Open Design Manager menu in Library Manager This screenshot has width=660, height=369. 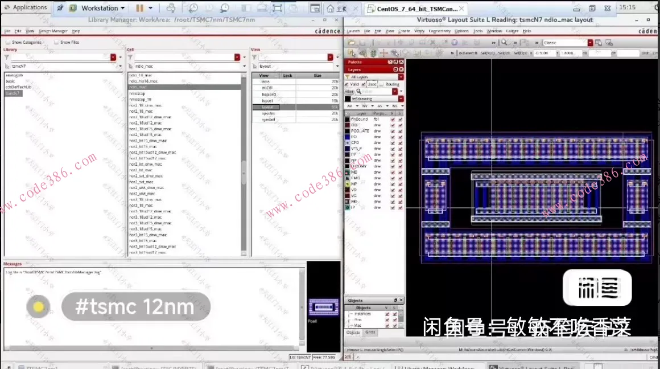[53, 31]
